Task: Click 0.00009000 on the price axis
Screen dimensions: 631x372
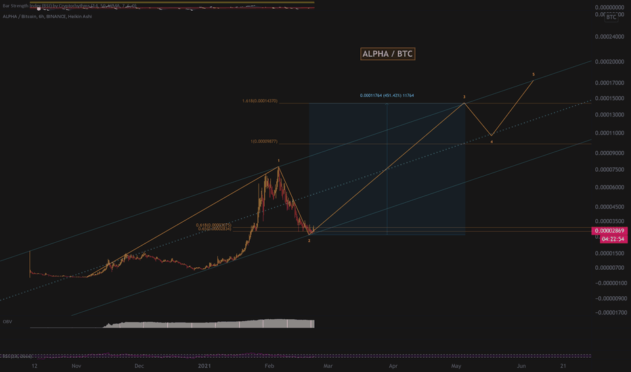Action: coord(609,153)
